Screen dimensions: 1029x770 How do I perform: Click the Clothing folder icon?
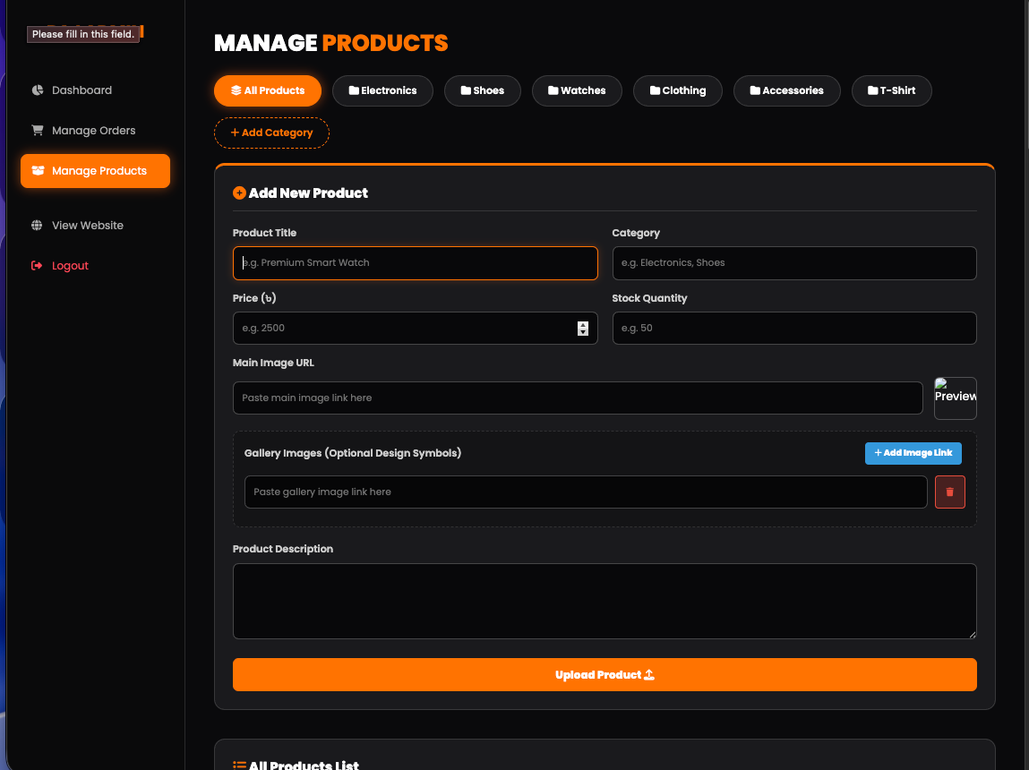pyautogui.click(x=655, y=90)
